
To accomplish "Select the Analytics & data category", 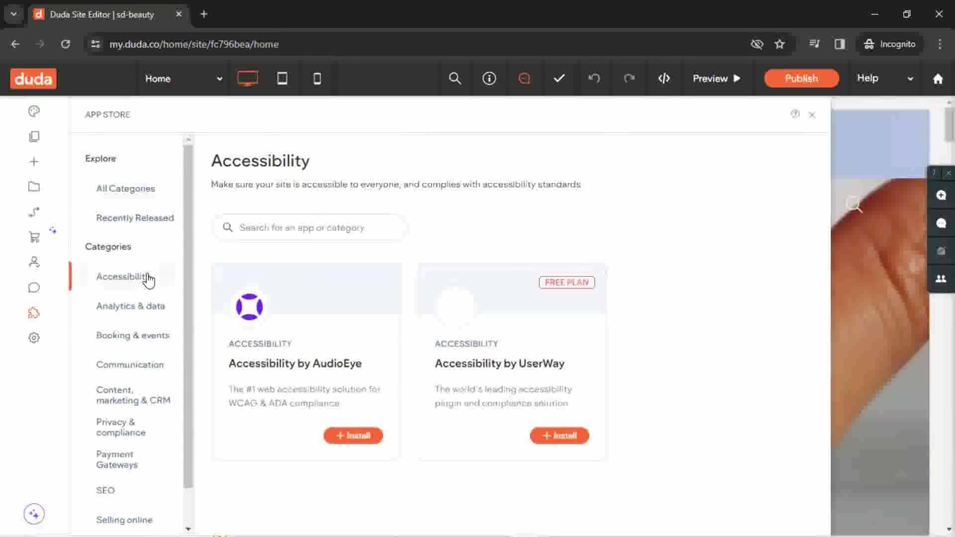I will (130, 306).
